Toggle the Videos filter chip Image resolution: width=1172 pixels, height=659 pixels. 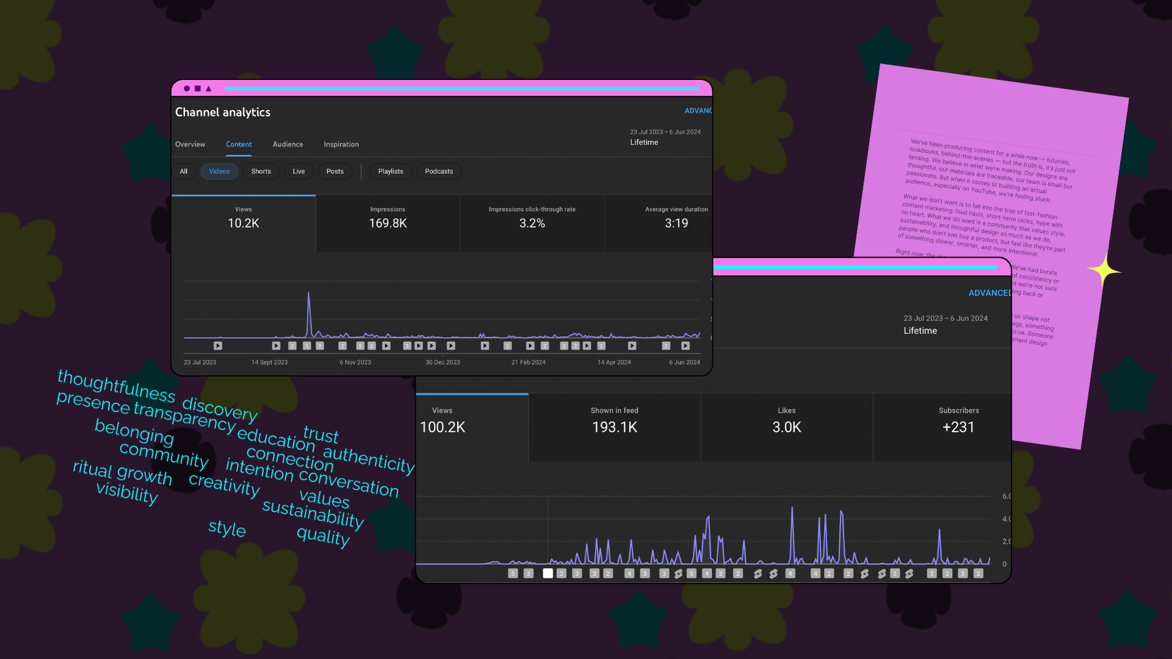pyautogui.click(x=219, y=171)
